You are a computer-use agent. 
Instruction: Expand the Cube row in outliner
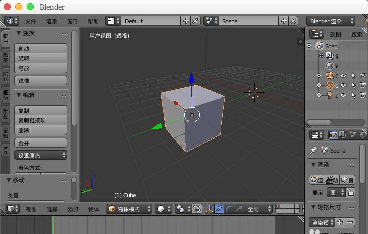(x=319, y=85)
